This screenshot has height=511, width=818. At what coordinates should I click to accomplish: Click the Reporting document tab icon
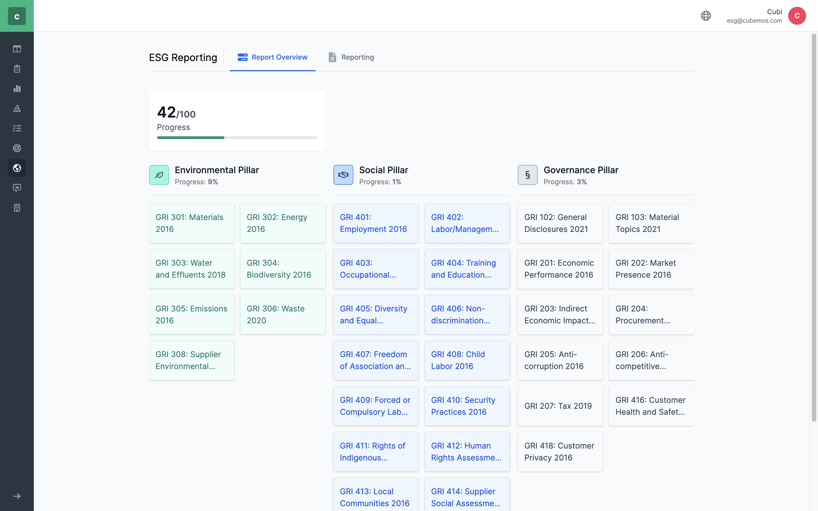332,57
